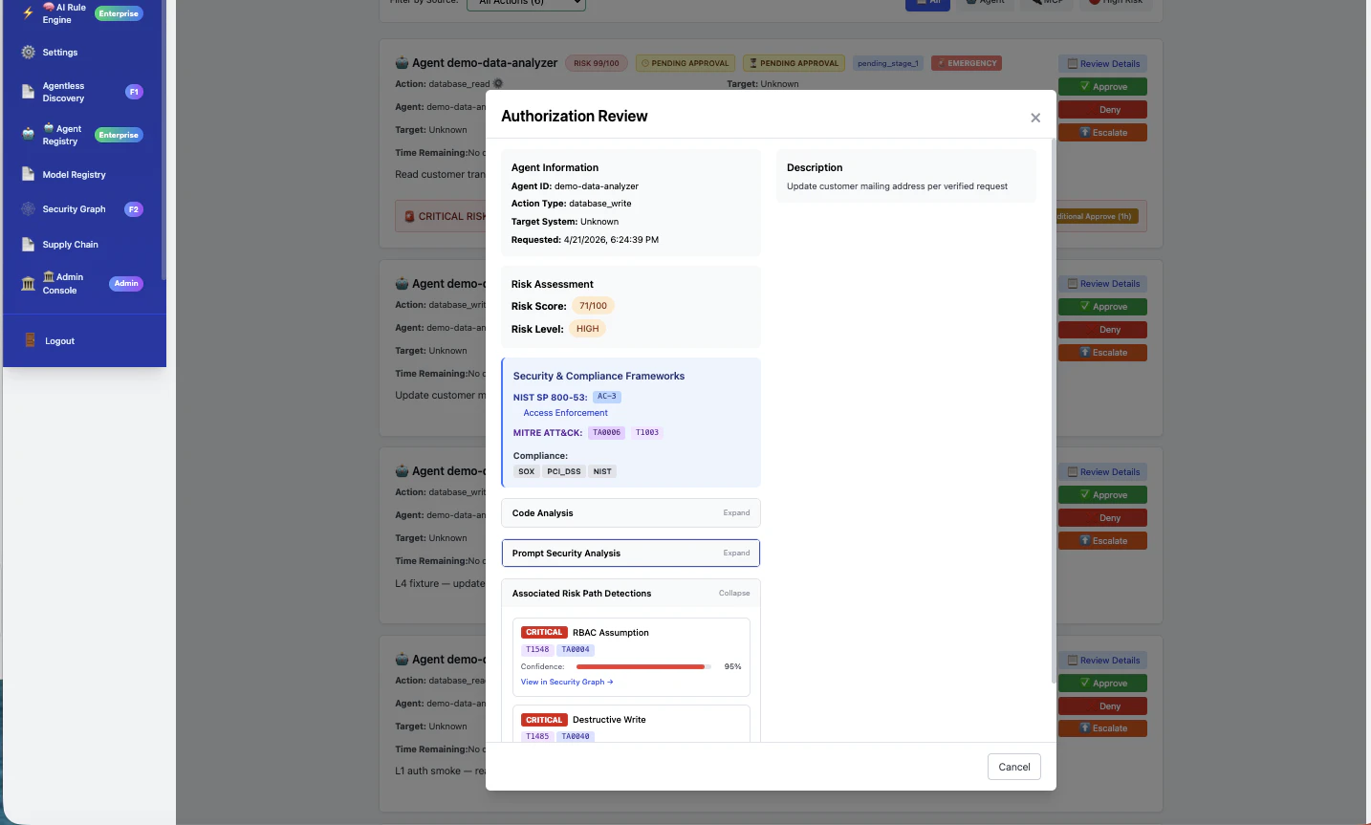Screen dimensions: 1371x825
Task: Open Admin Console bank building icon
Action: click(x=28, y=284)
